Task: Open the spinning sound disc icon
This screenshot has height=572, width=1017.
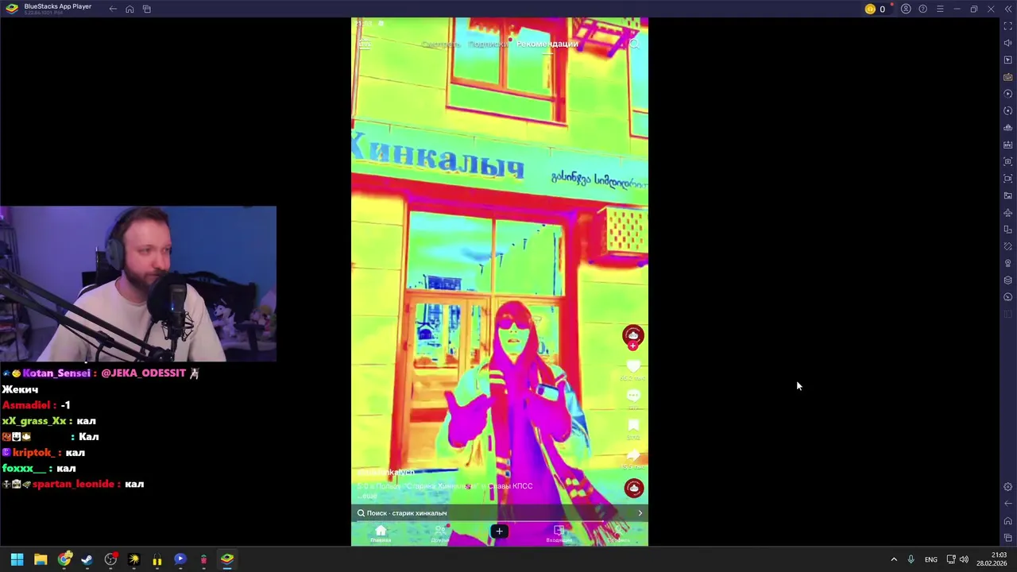Action: coord(633,488)
